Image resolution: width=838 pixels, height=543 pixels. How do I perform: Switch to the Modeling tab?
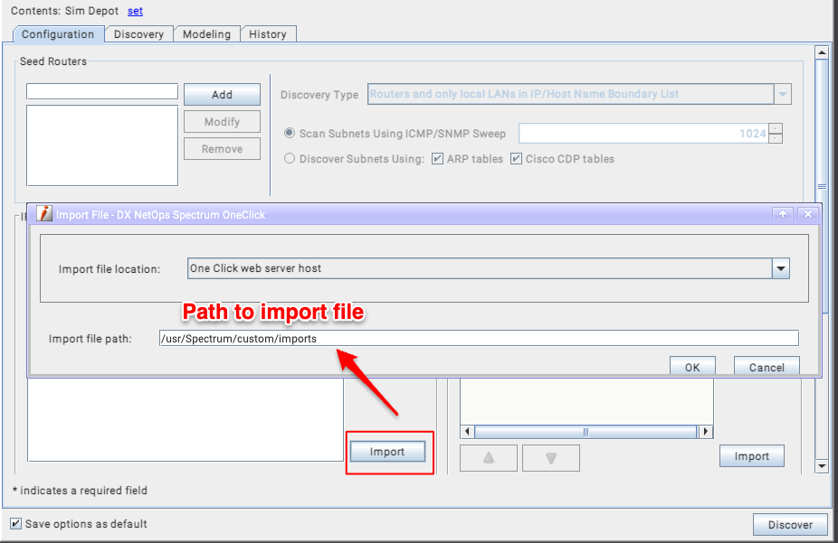tap(206, 34)
